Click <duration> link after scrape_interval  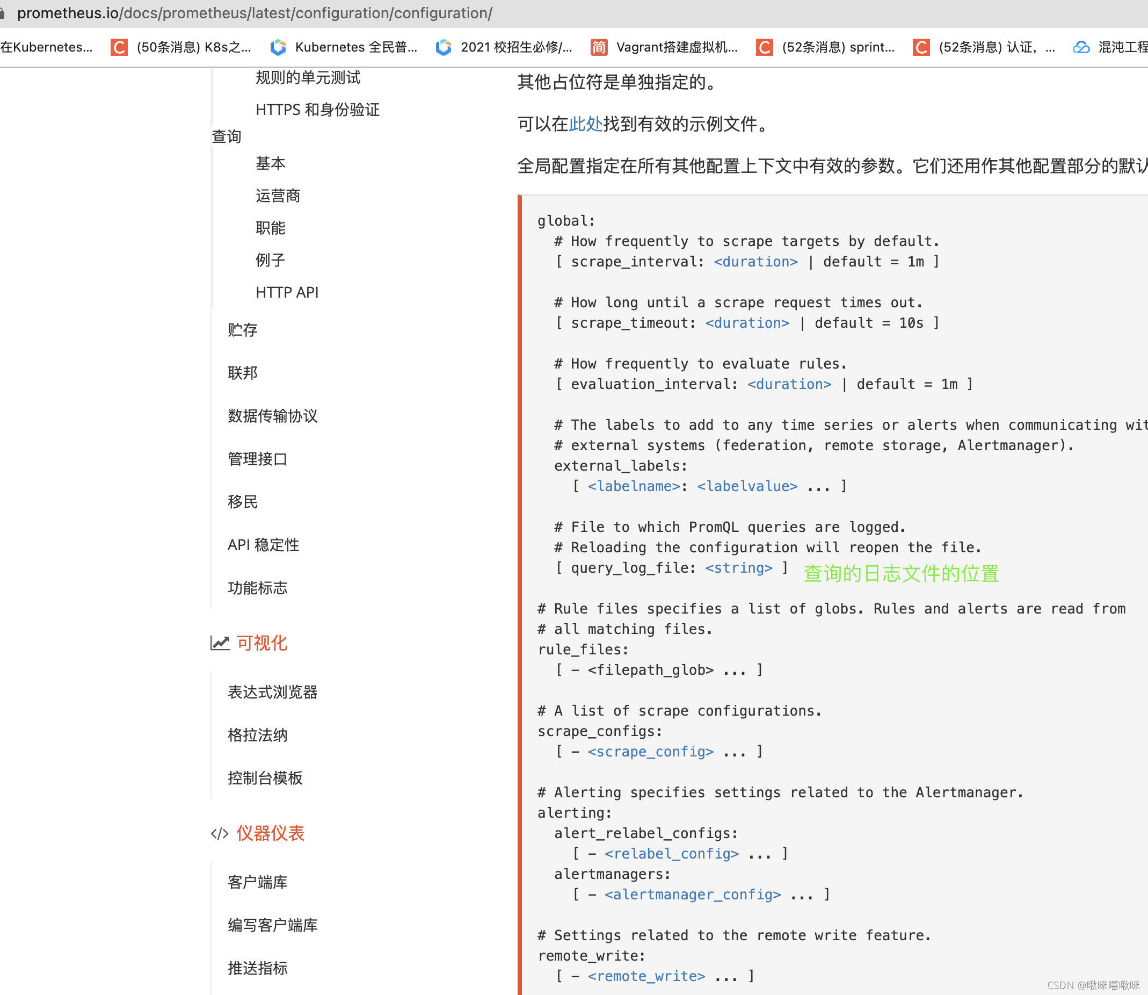(755, 262)
